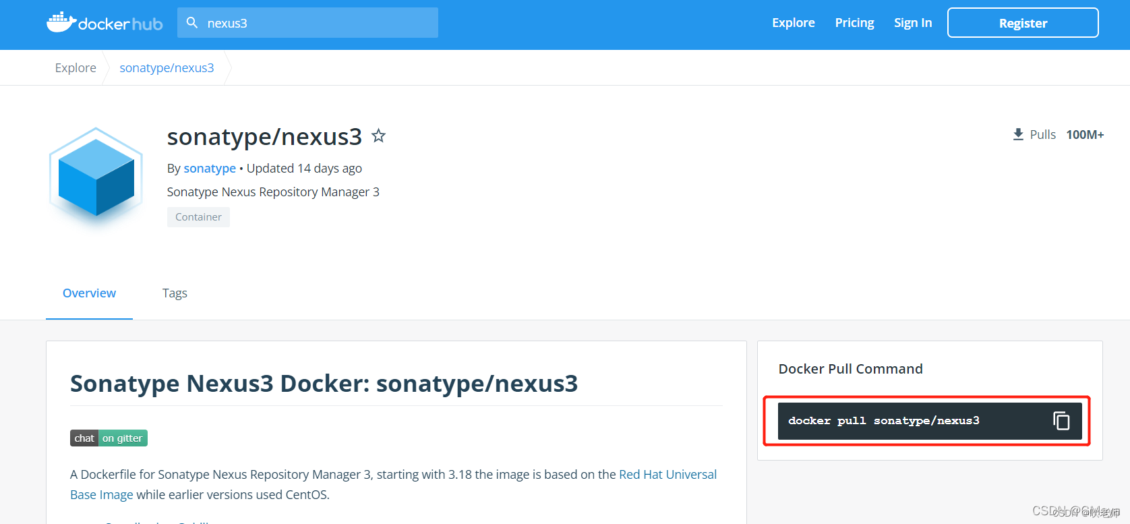Screen dimensions: 1130x524
Task: Switch to the Tags tab
Action: (x=175, y=293)
